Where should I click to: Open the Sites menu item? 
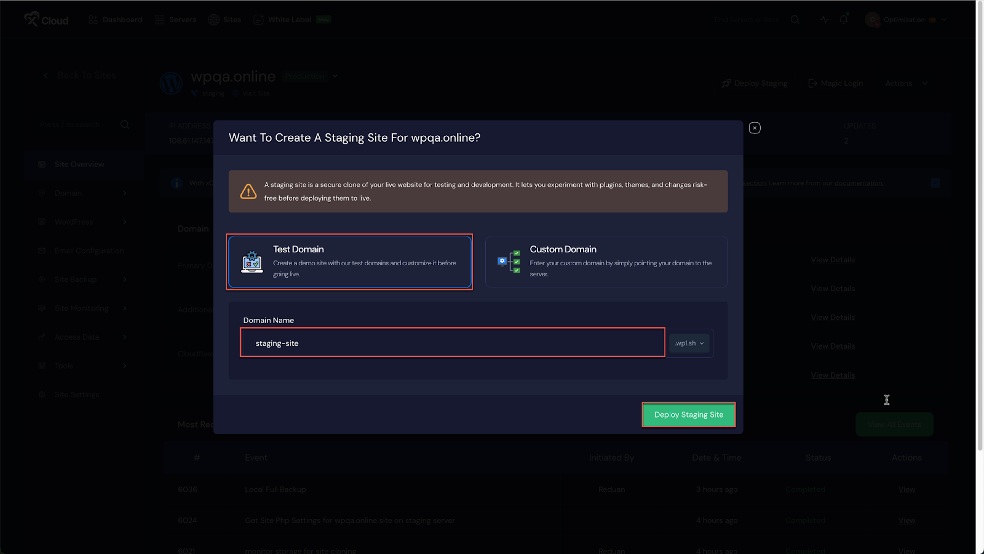pos(225,20)
